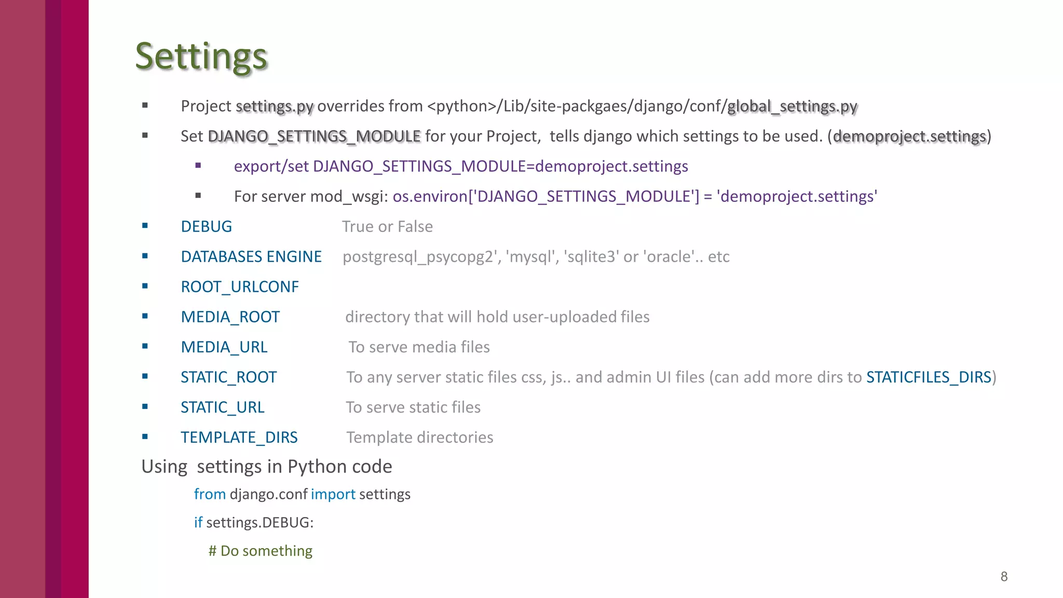This screenshot has width=1063, height=598.
Task: Select the STATIC_URL label
Action: pos(223,407)
